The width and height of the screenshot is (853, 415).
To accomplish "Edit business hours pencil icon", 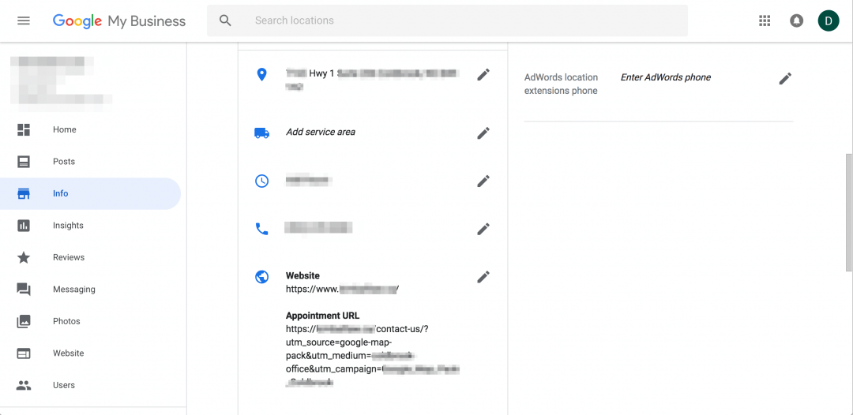I will click(x=483, y=181).
